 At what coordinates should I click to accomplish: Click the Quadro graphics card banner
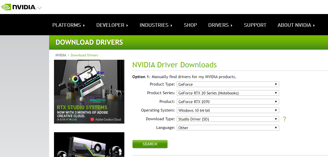point(89,145)
